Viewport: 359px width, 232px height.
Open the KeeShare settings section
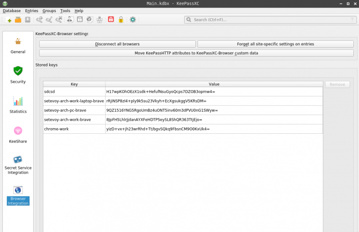point(18,135)
